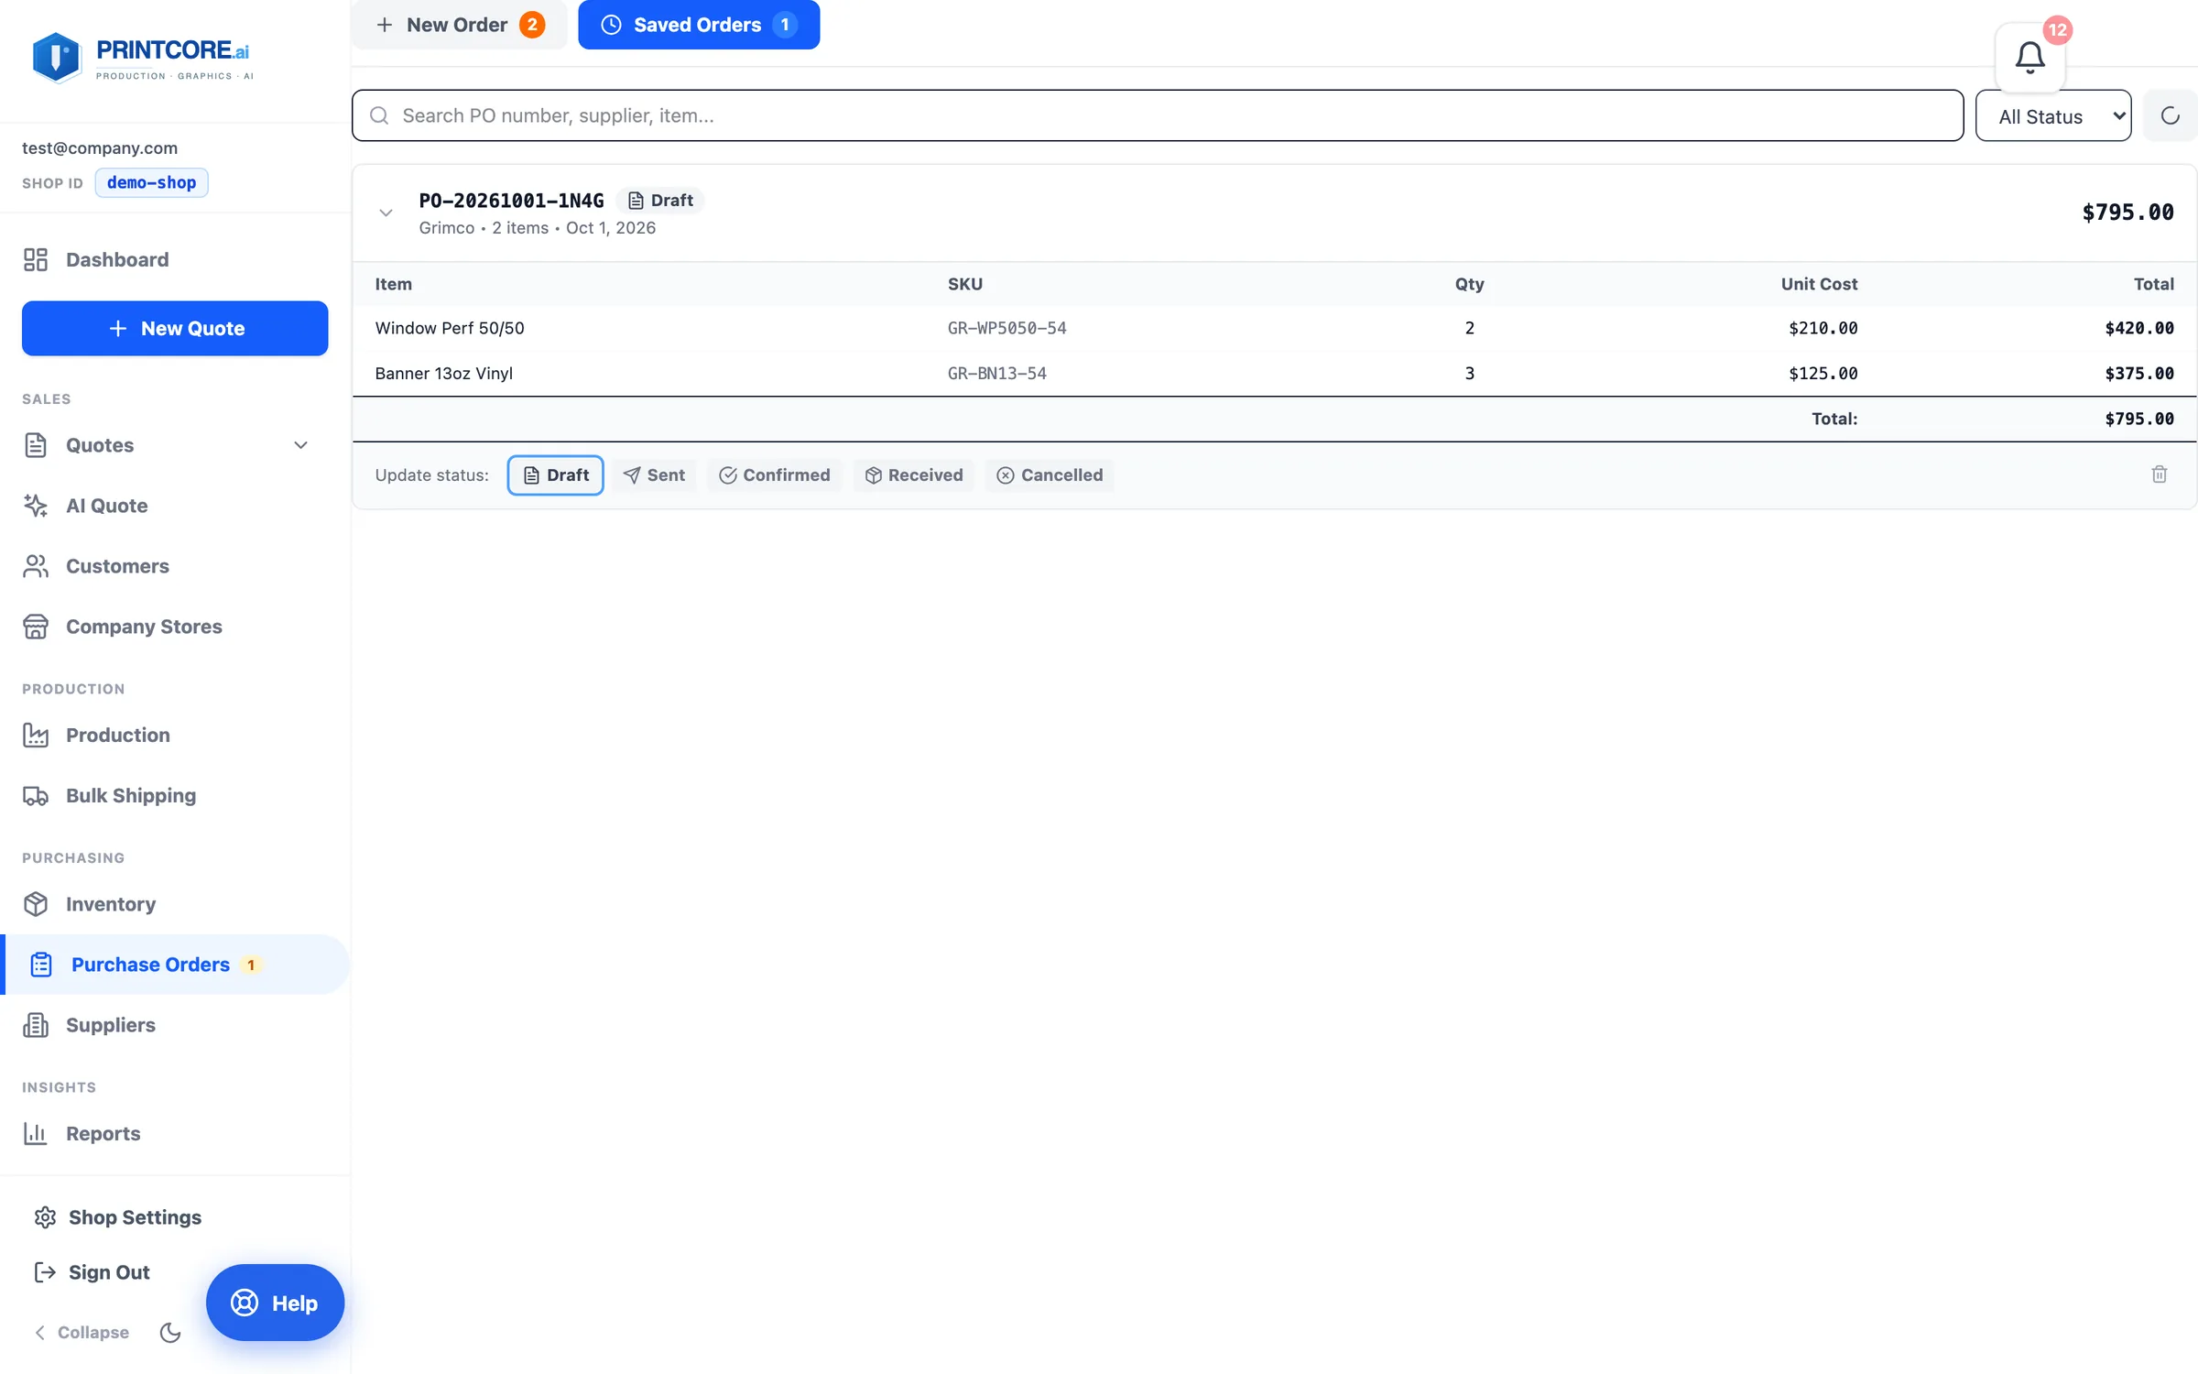This screenshot has height=1374, width=2198.
Task: Set order status to Sent
Action: 654,474
